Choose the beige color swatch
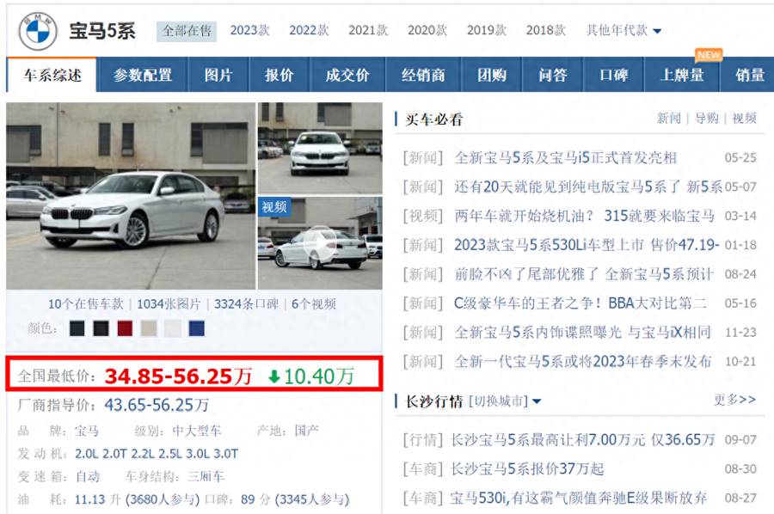 click(149, 328)
